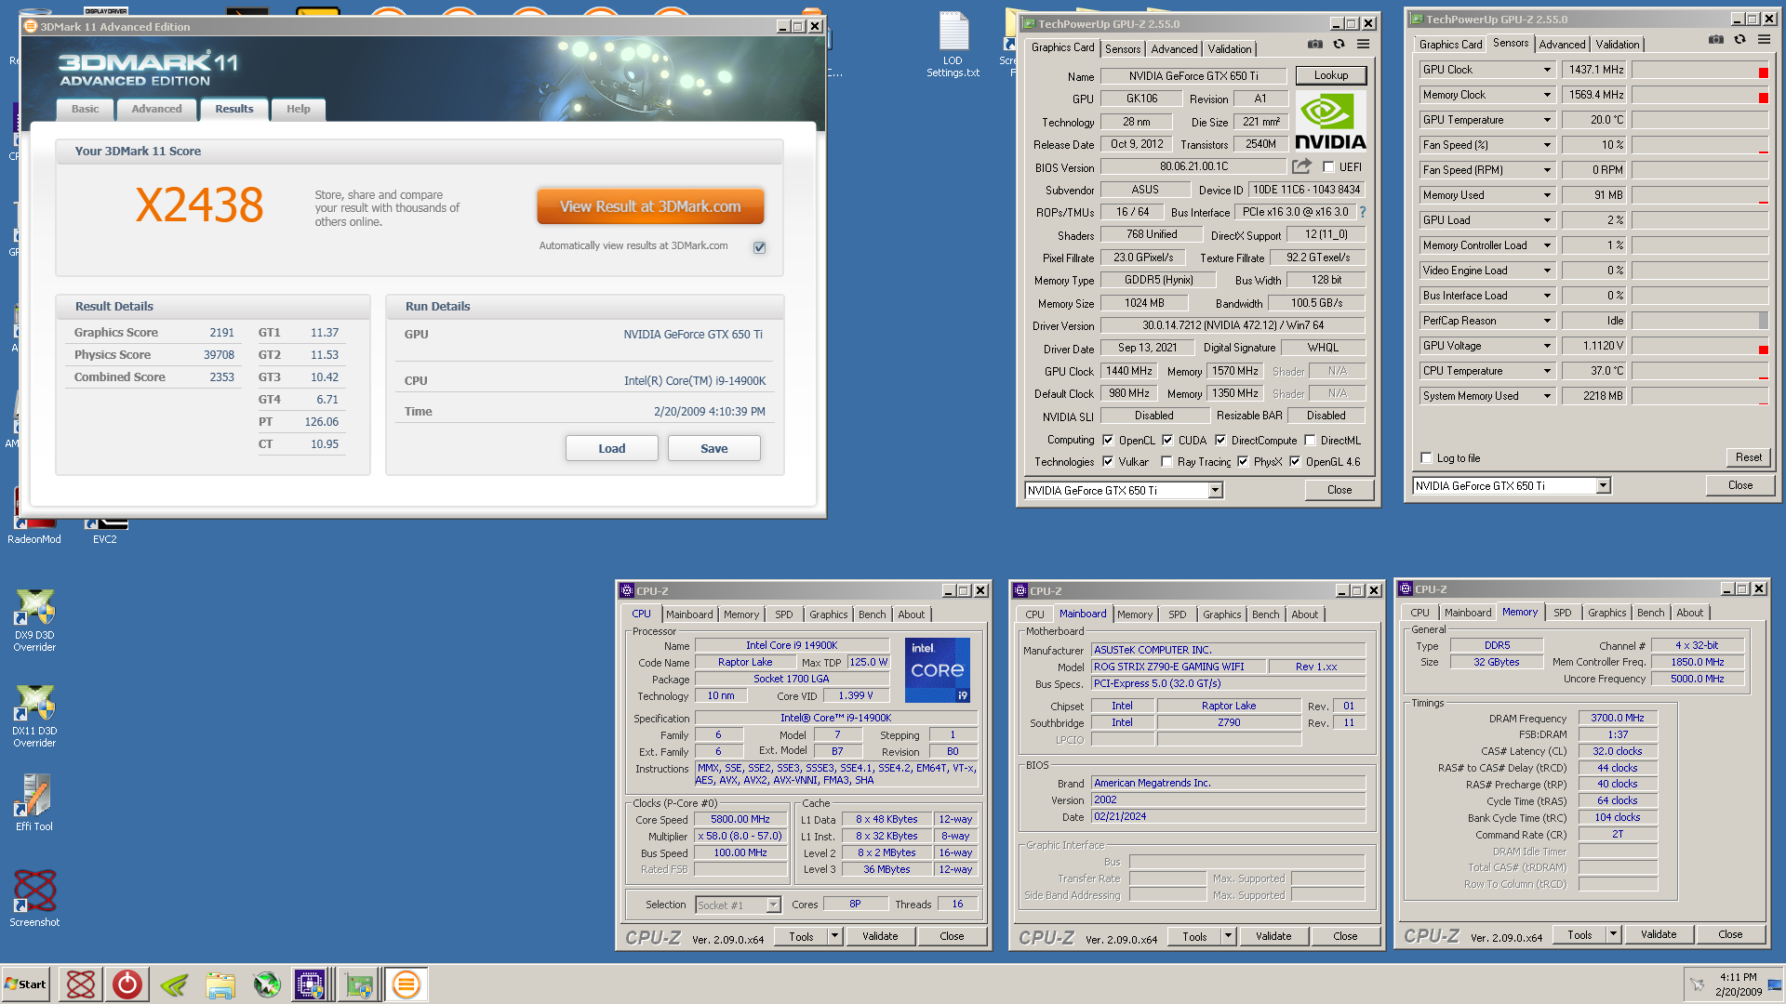Click the MSI Afterburner jet icon in taskbar

coord(267,984)
